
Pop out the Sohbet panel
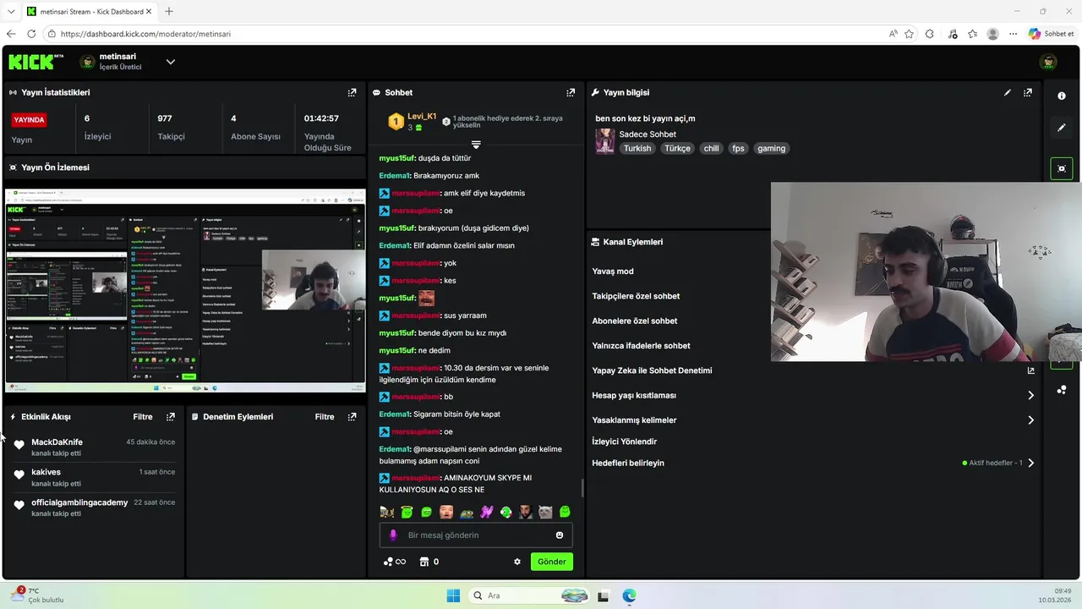571,92
